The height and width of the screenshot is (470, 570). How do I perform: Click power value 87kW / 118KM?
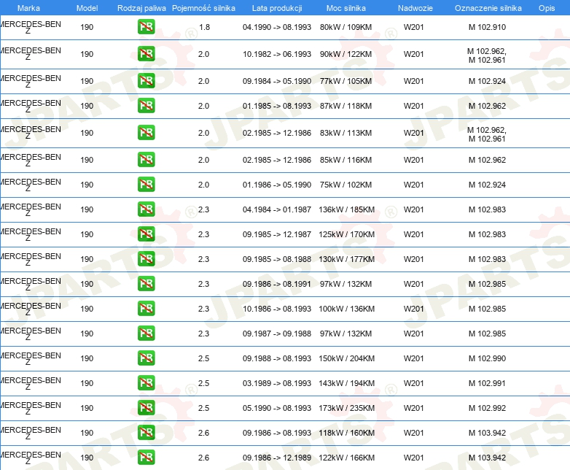point(345,106)
